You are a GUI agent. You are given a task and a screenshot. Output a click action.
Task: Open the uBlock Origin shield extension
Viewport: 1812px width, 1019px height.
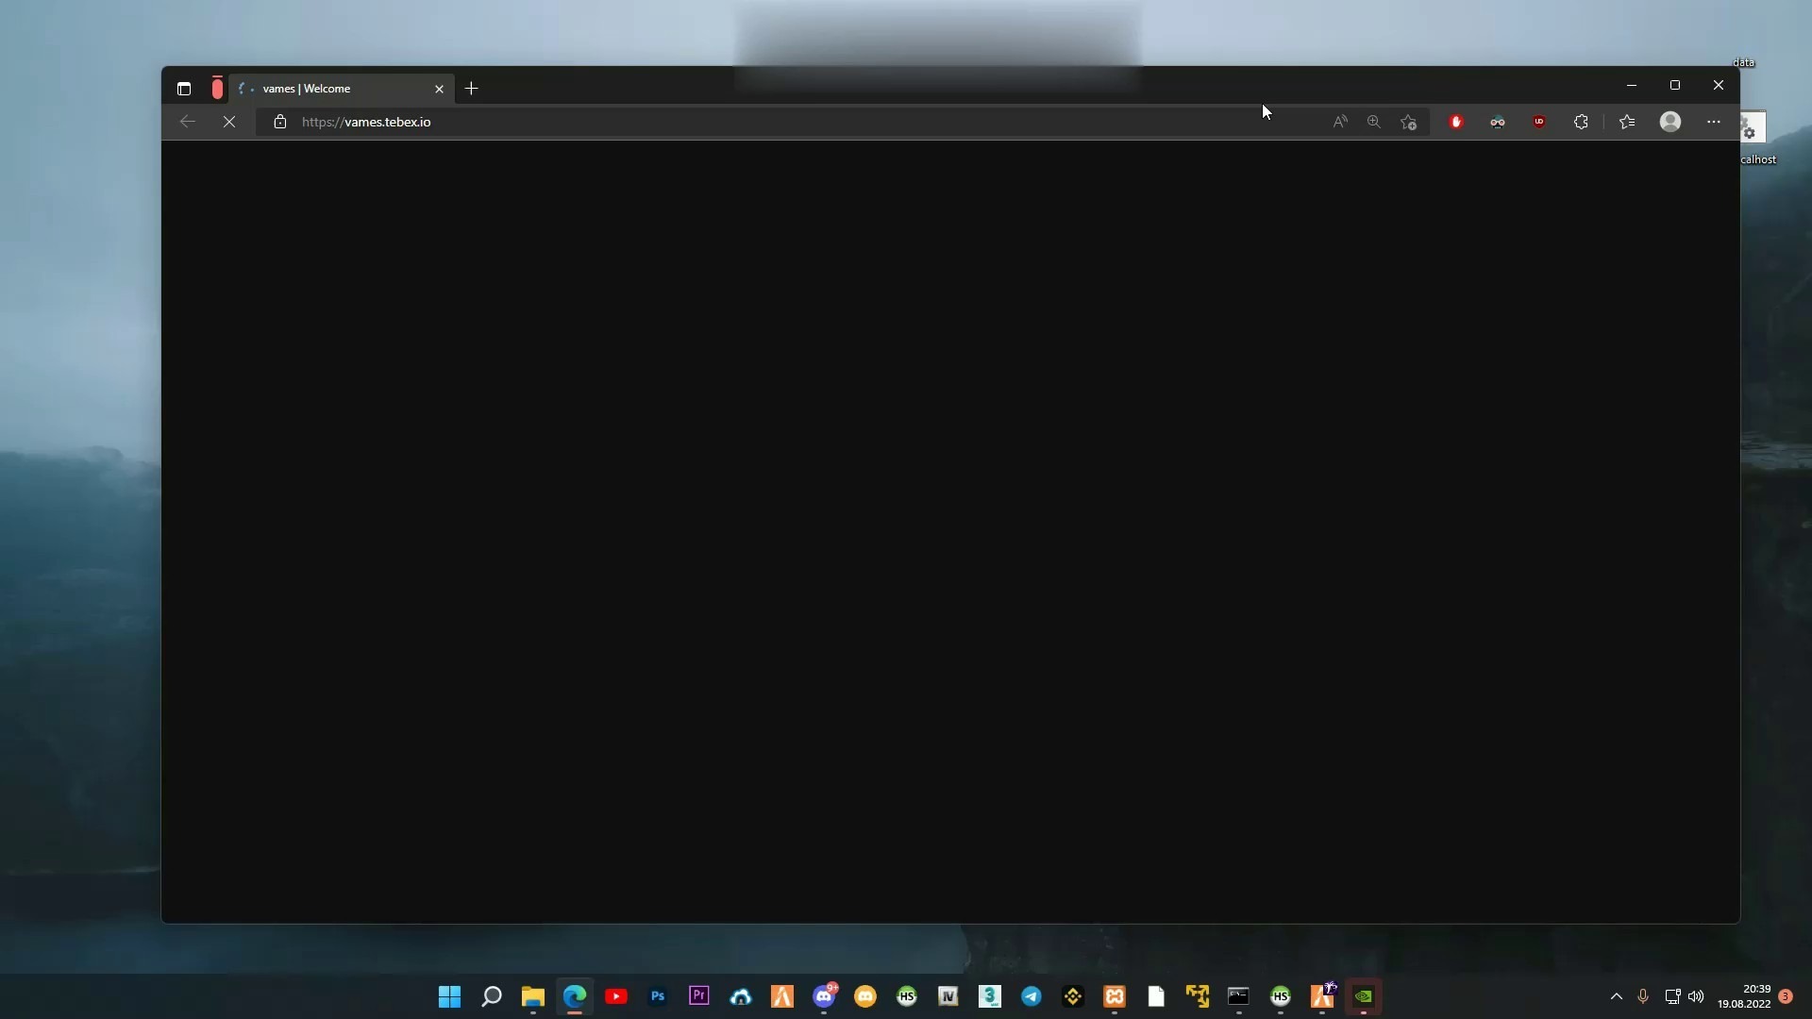point(1539,122)
